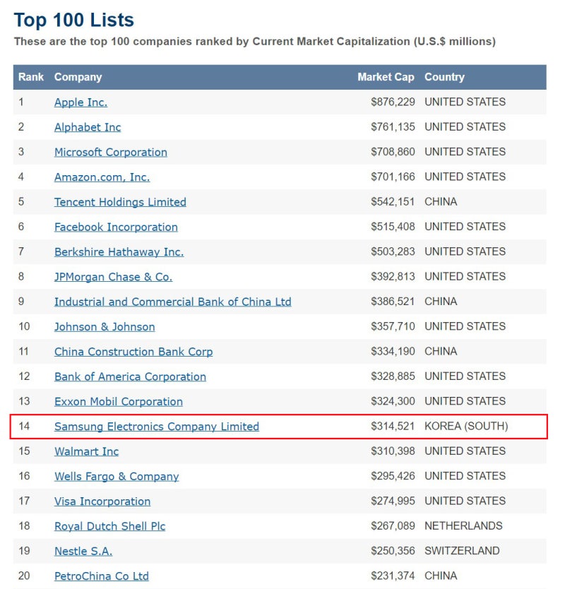Open the PetroChina Co Ltd link
The image size is (565, 589).
tap(102, 576)
